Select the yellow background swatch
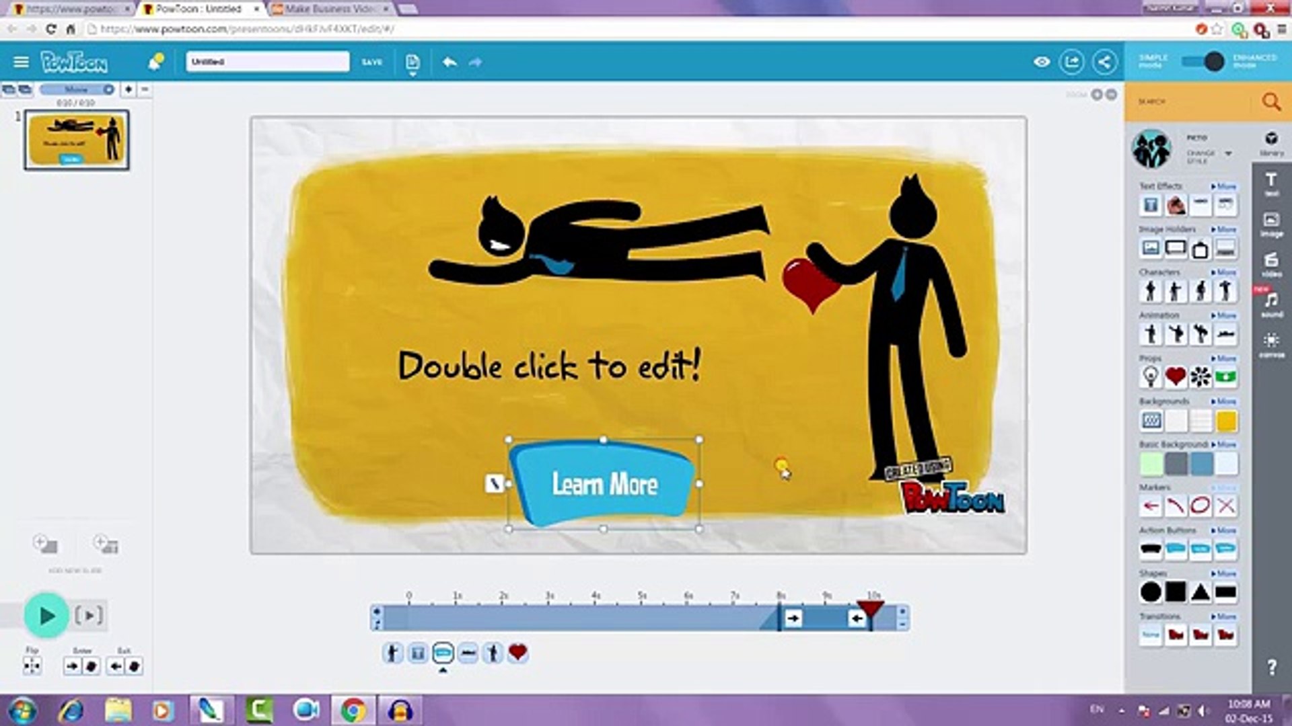This screenshot has height=726, width=1292. (x=1226, y=421)
